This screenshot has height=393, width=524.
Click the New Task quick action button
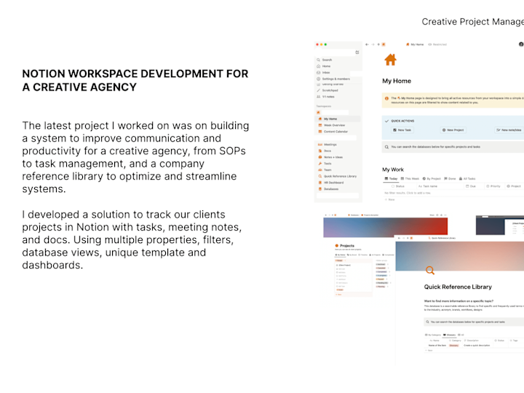click(x=402, y=130)
